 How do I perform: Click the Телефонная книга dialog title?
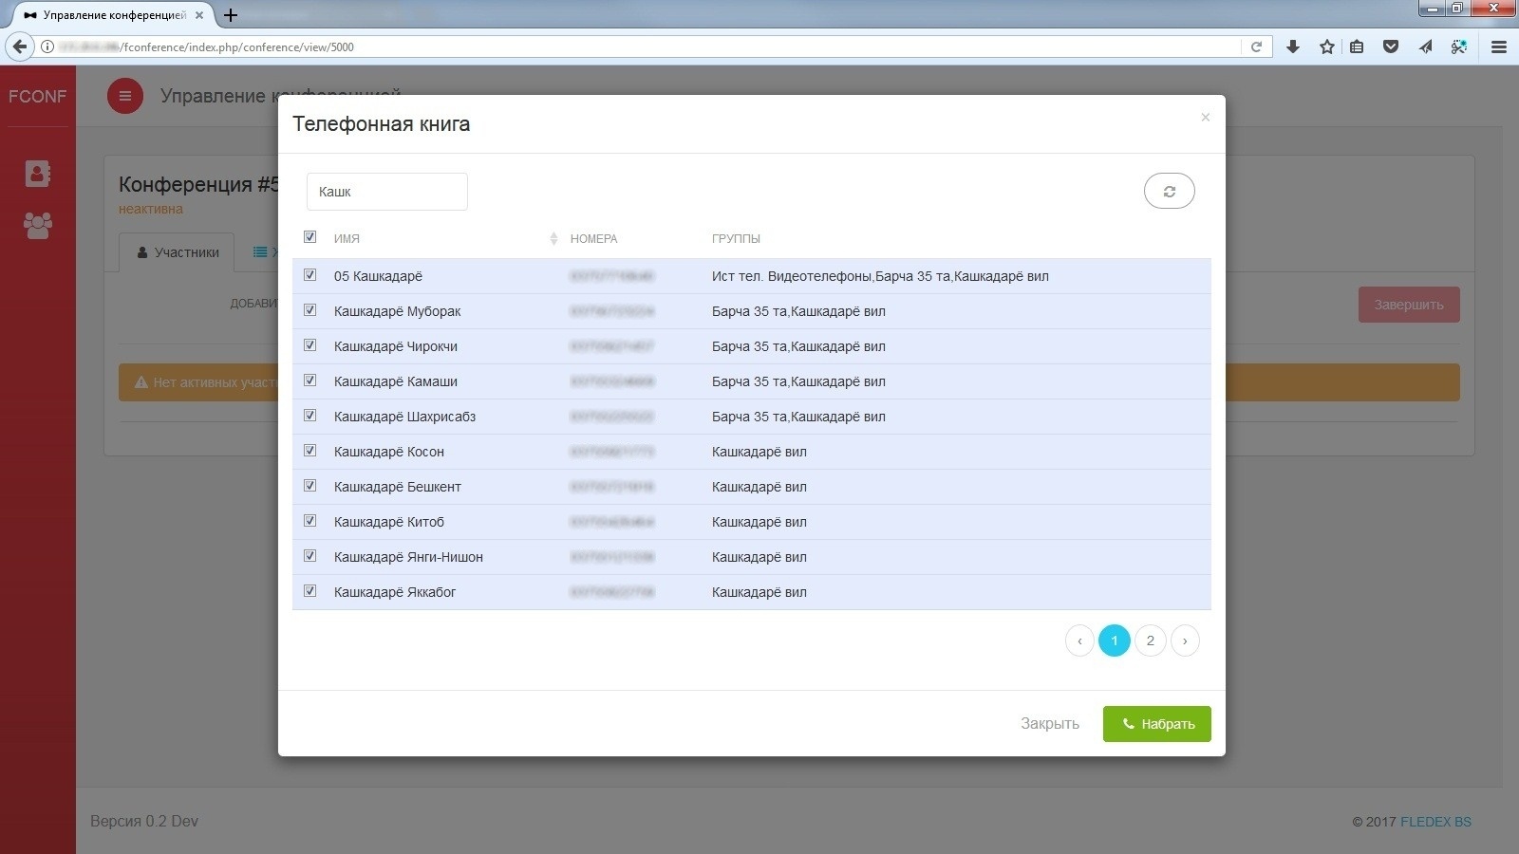click(x=381, y=124)
